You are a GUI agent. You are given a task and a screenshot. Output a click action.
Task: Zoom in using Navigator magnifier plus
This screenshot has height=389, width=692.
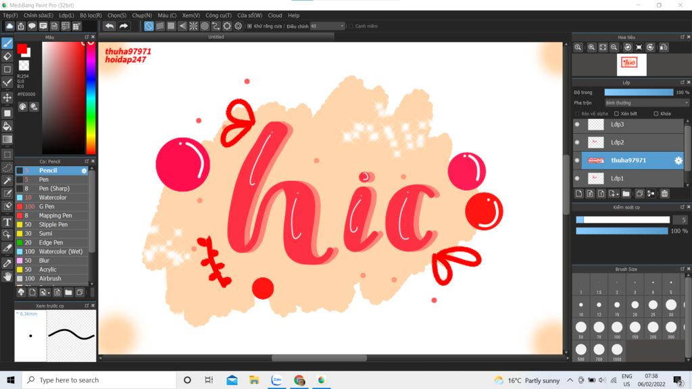(x=591, y=47)
